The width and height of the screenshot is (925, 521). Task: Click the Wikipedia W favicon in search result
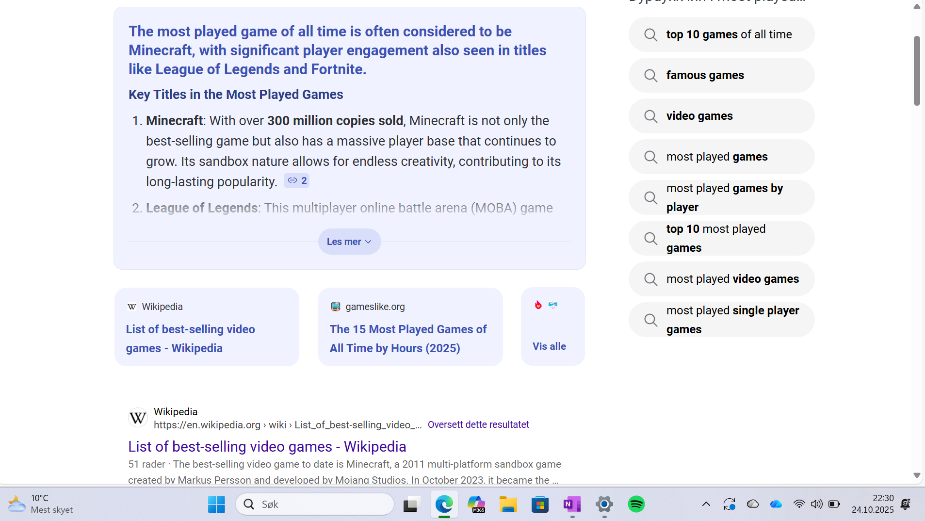pyautogui.click(x=138, y=418)
